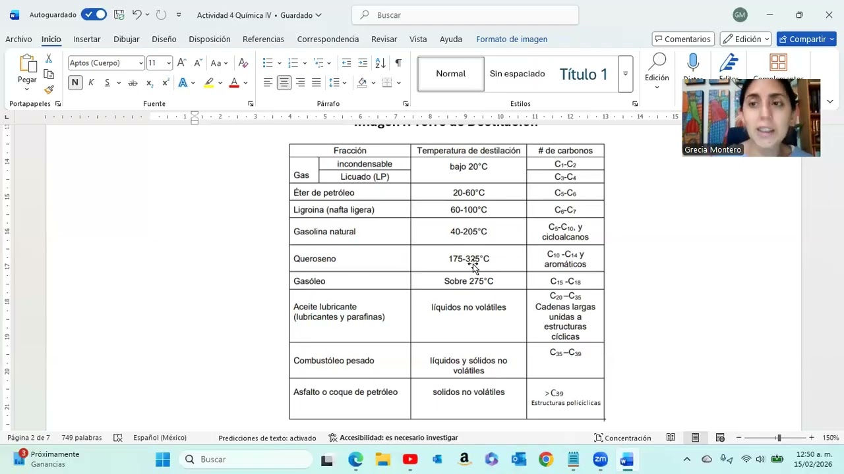Toggle underline (S) formatting
The height and width of the screenshot is (474, 844).
[107, 83]
